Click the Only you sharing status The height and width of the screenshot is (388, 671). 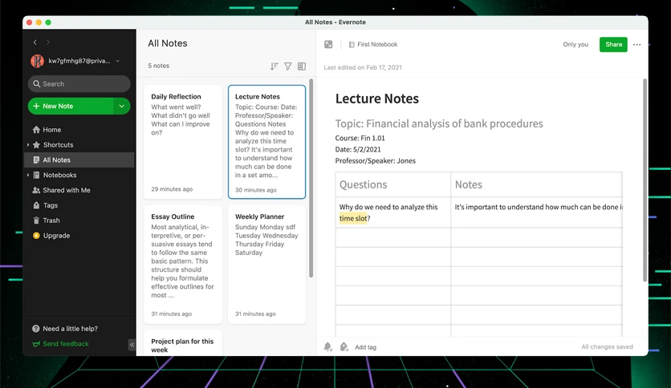(575, 44)
